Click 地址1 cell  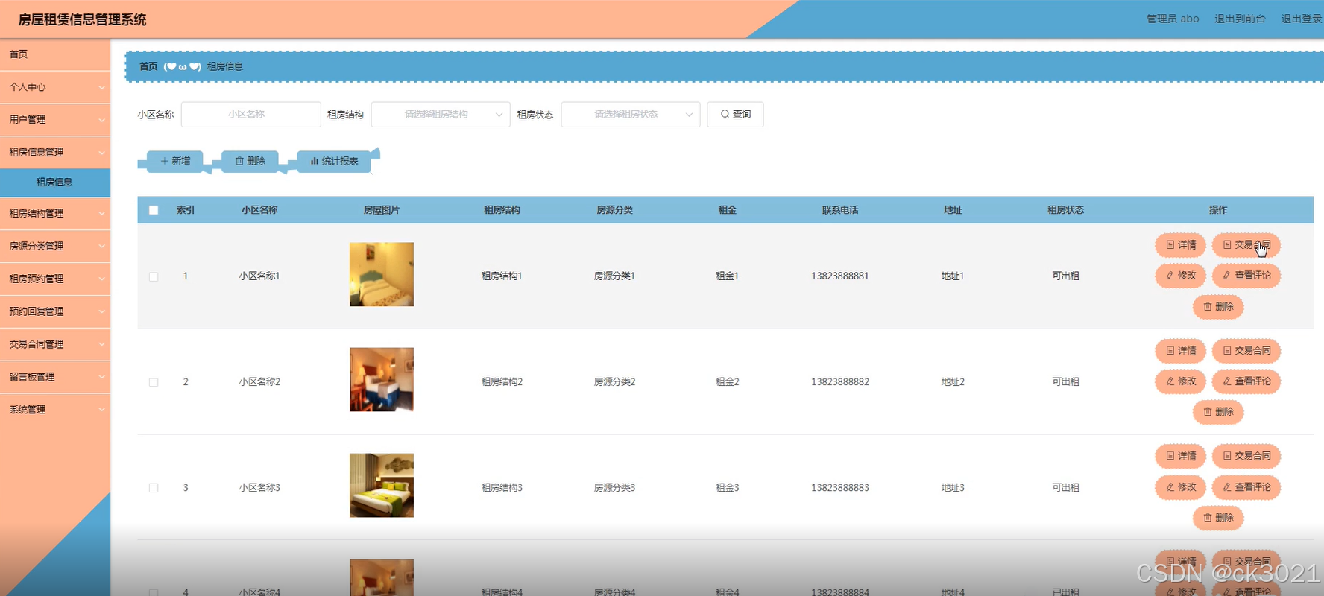coord(953,276)
